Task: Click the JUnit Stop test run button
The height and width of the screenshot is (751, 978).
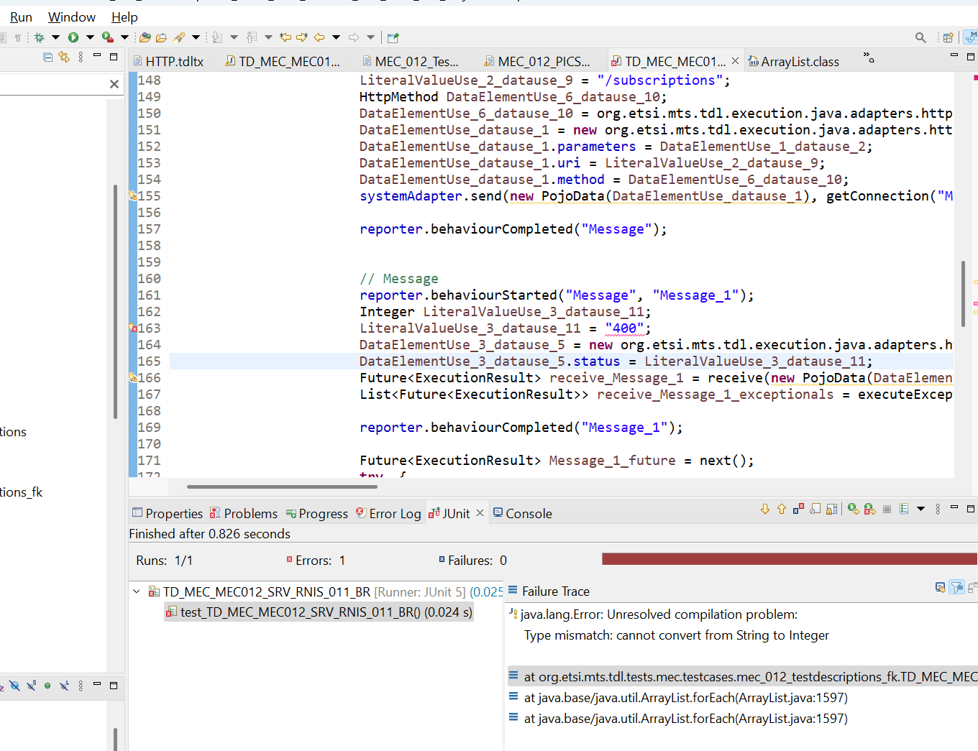Action: [887, 510]
